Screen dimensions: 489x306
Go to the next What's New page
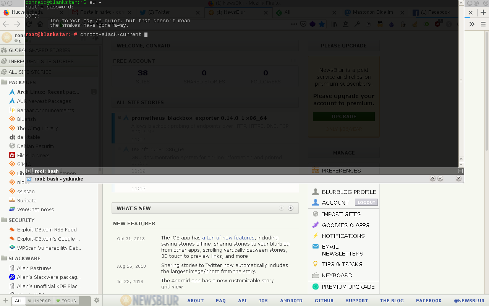[291, 208]
